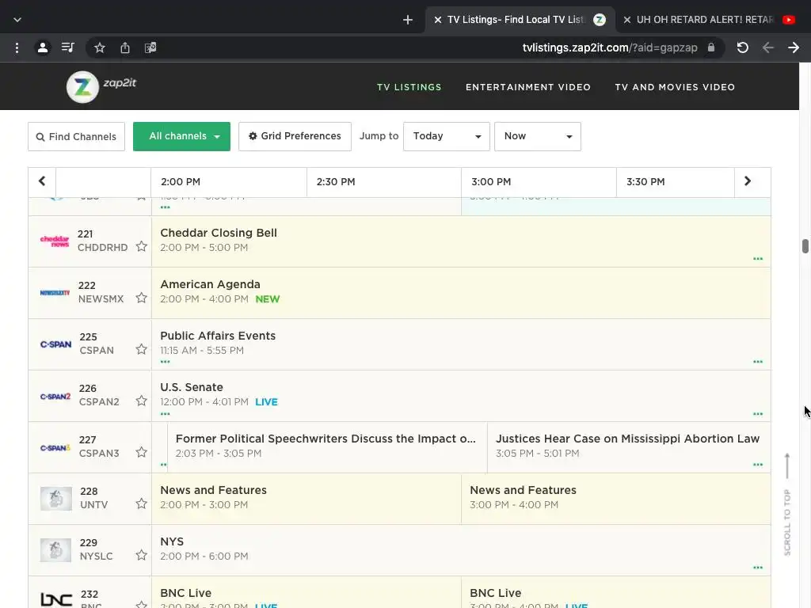Open the Today date dropdown

click(447, 136)
